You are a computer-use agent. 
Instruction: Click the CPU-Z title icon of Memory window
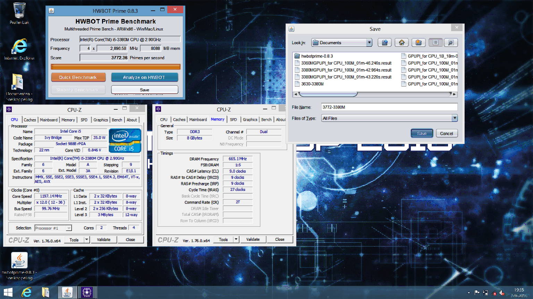[x=158, y=109]
